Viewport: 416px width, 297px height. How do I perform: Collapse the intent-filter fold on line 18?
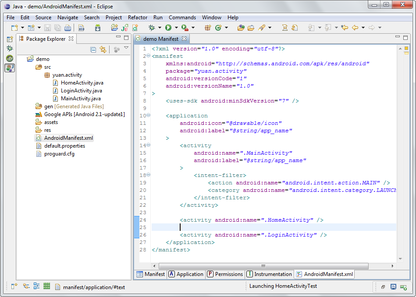[x=148, y=174]
